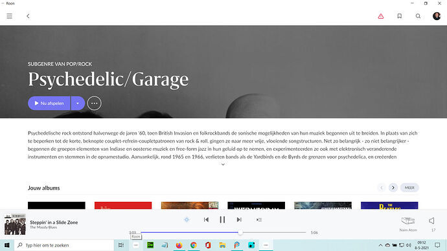447x251 pixels.
Task: Expand the genre description with chevron
Action: click(223, 164)
